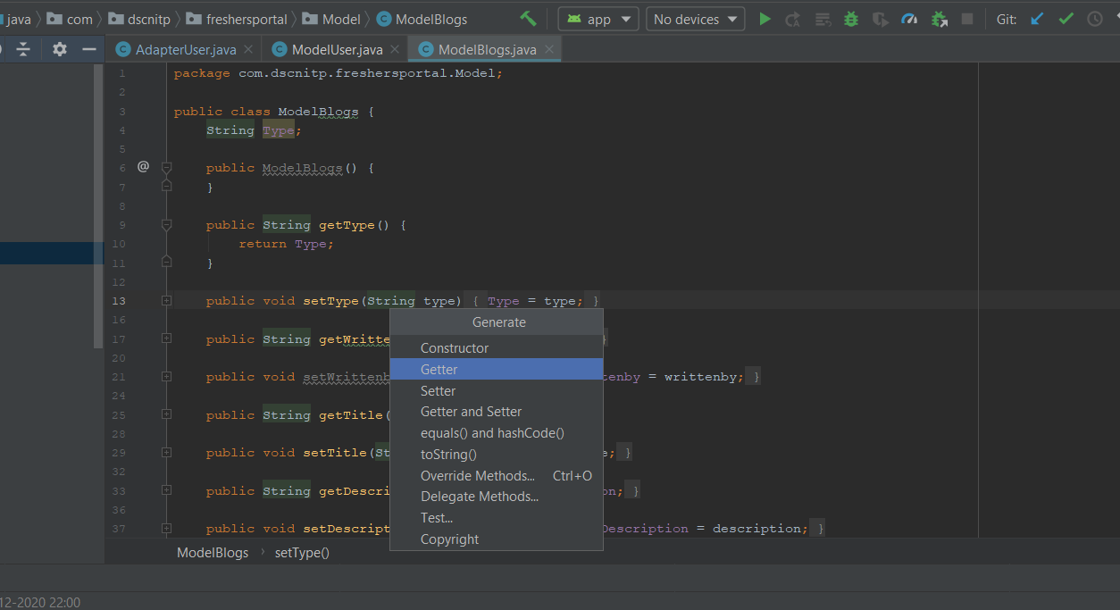Collapse all in project panel
1120x610 pixels.
click(24, 50)
